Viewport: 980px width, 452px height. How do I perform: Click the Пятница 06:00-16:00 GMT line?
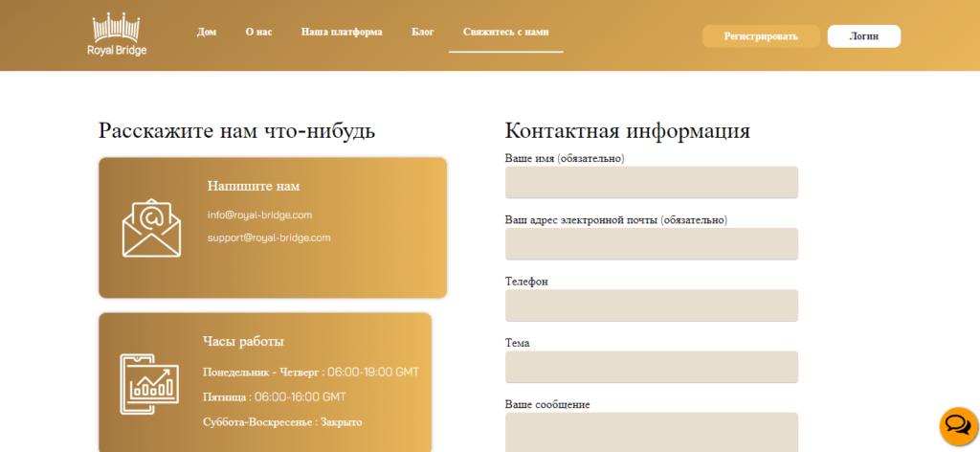[x=275, y=397]
